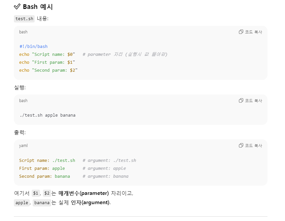The image size is (285, 221).
Task: Click the echo "Second param: $2" line
Action: click(x=48, y=70)
